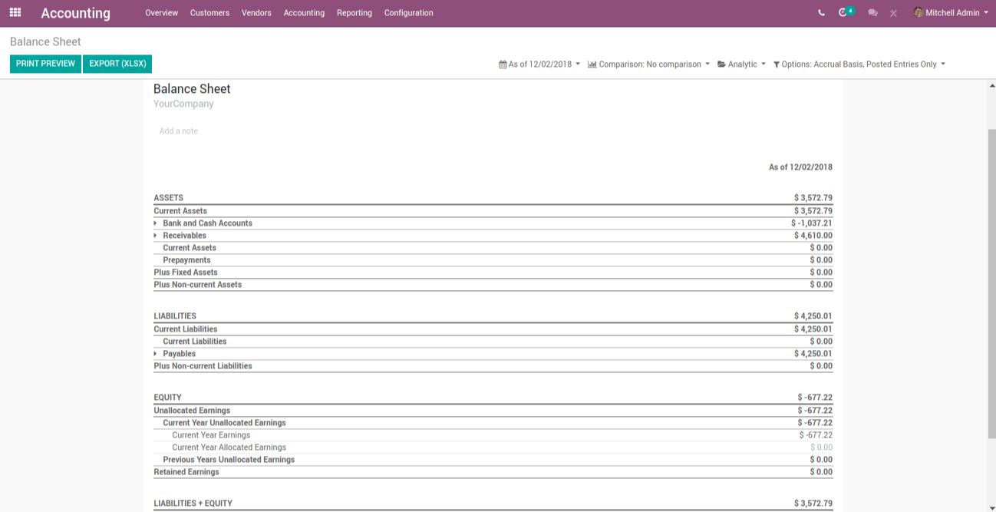The width and height of the screenshot is (996, 512).
Task: Open the apps grid menu
Action: point(15,13)
